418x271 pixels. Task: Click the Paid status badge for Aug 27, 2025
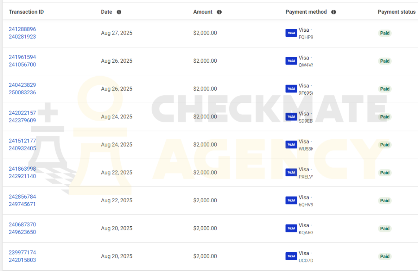(385, 33)
